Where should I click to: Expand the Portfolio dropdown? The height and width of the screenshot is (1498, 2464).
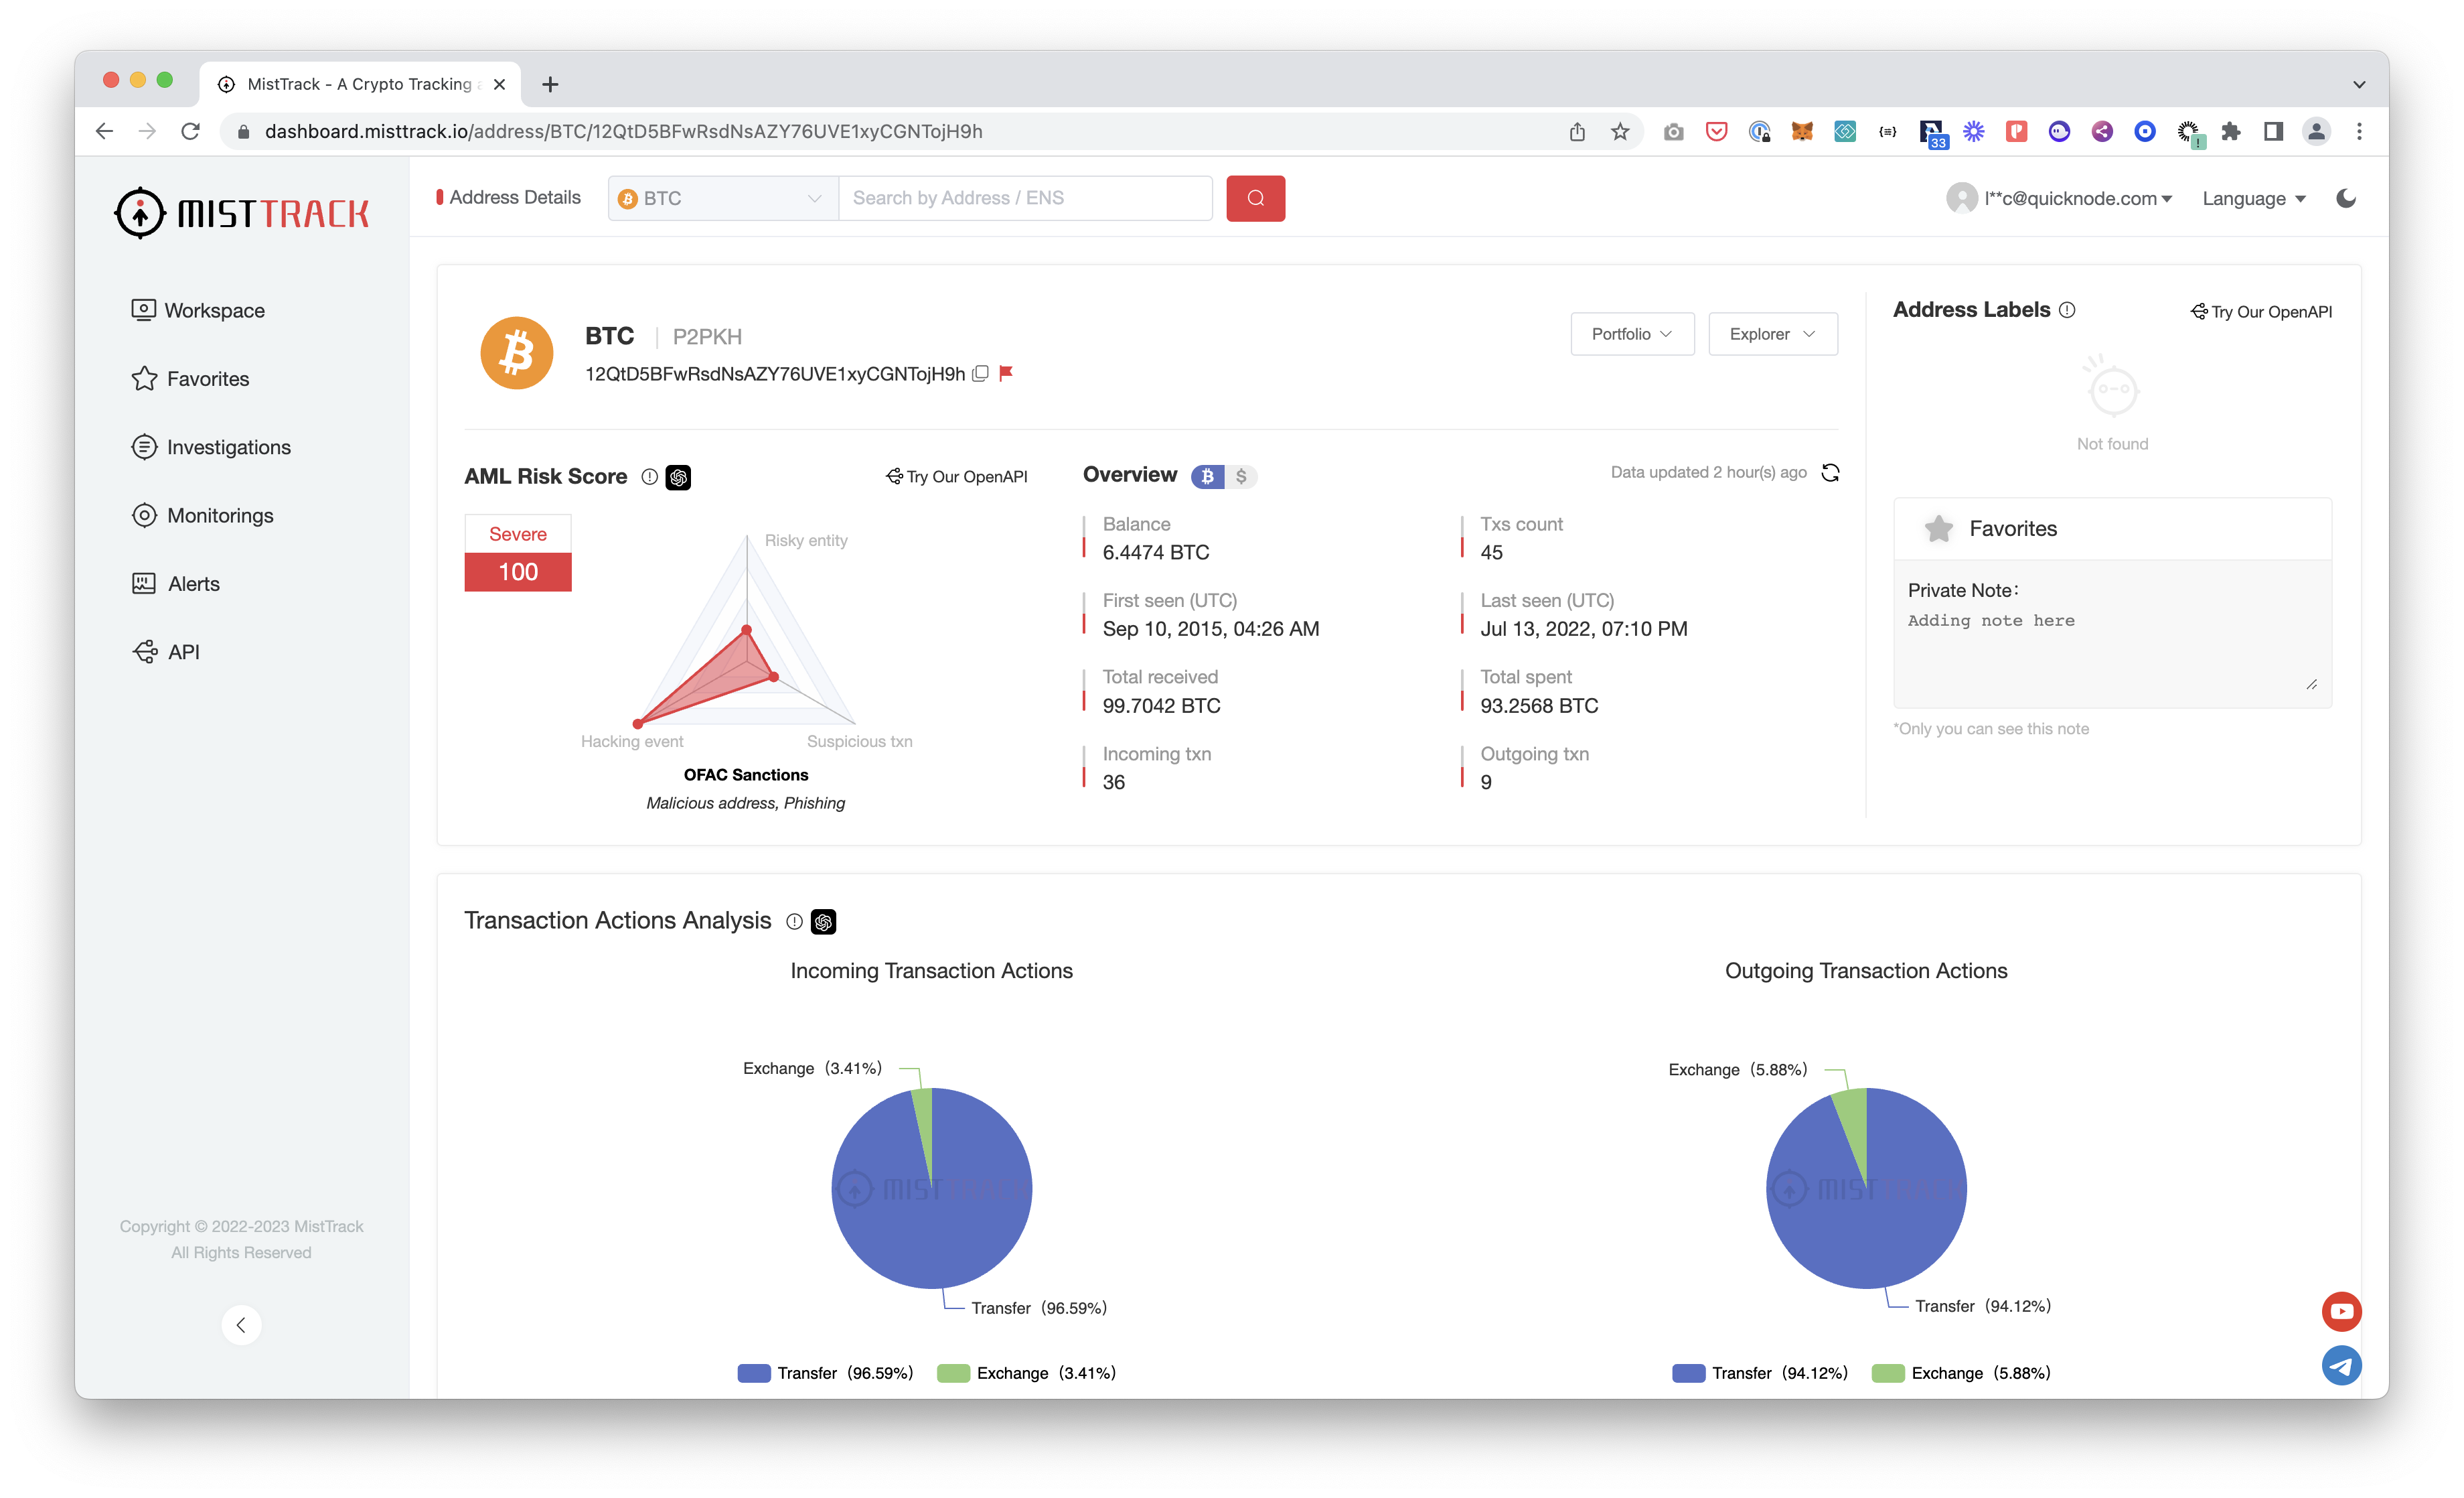click(1631, 334)
